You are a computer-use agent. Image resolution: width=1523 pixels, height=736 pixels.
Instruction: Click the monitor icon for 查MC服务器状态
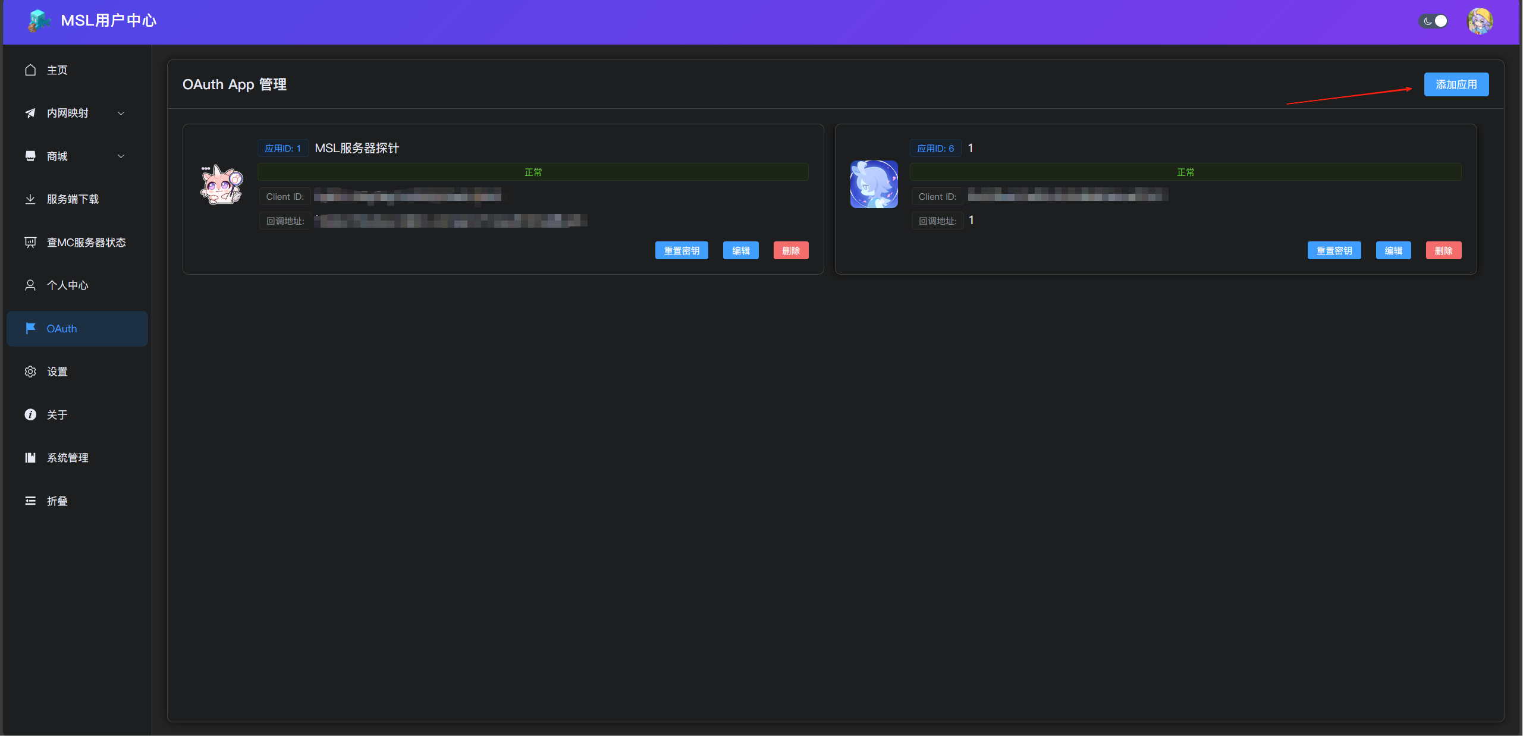coord(30,242)
